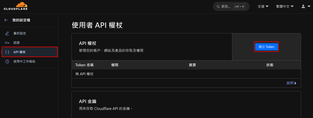Click the 無 API 權杖 row text
313x118 pixels.
(84, 74)
